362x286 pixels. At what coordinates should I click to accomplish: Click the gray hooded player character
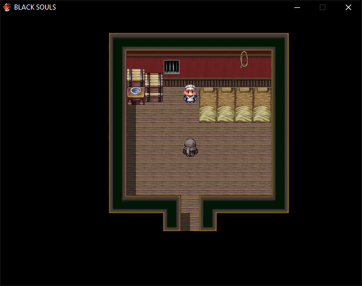point(190,148)
